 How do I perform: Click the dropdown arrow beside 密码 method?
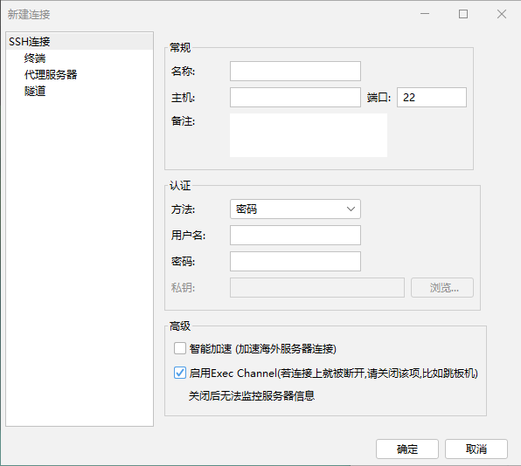tap(351, 209)
